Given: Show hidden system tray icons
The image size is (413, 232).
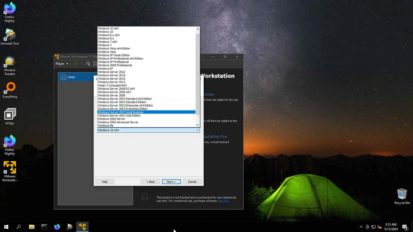Looking at the screenshot, I should (361, 227).
